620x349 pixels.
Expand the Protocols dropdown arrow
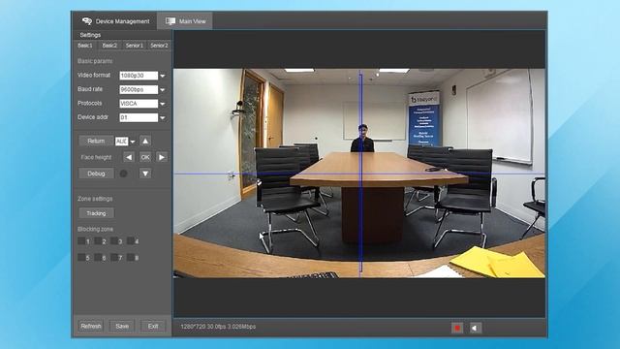(163, 104)
